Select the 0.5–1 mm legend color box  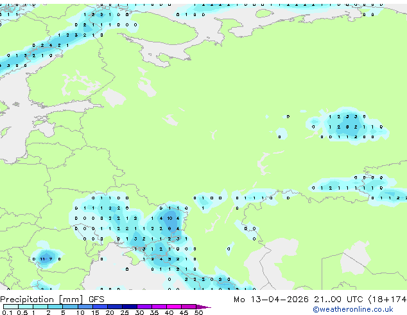(x=26, y=307)
